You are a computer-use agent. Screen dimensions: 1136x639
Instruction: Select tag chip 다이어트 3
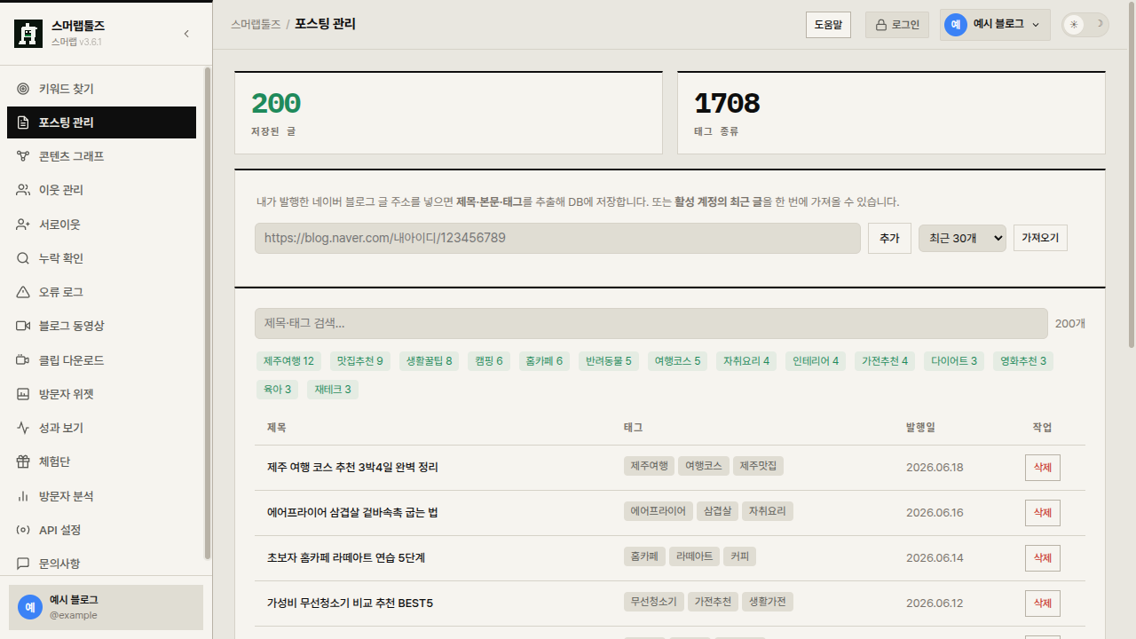tap(954, 361)
